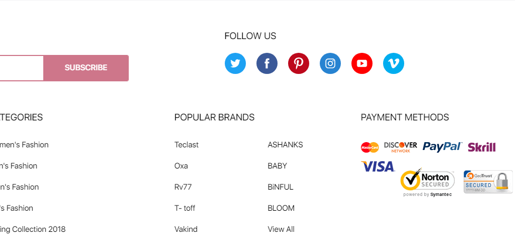Screen dimensions: 515x234
Task: Click into the newsletter email field
Action: (21, 68)
